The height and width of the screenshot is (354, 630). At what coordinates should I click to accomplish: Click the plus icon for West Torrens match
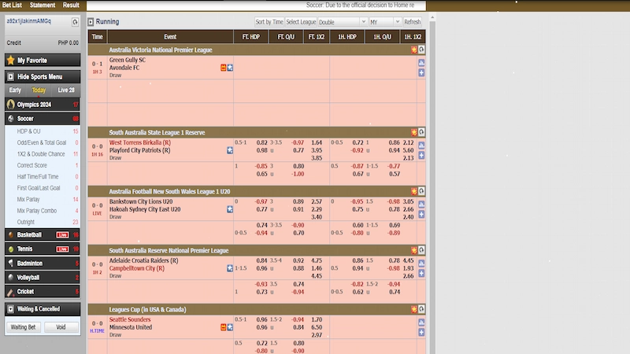pos(421,155)
